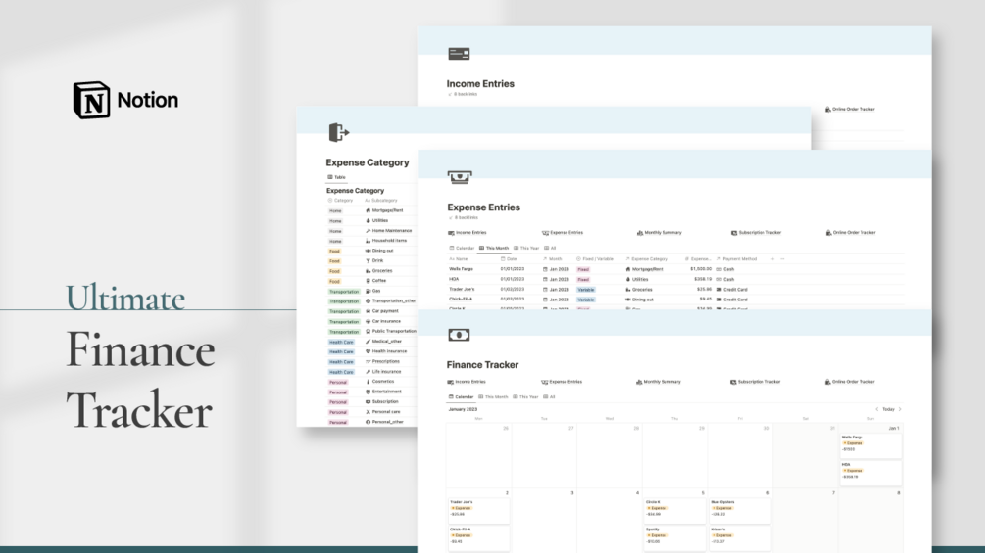Open Online Order Tracker link in Finance Tracker page

850,381
